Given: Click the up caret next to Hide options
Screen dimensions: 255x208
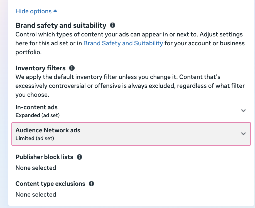Looking at the screenshot, I should pos(55,11).
